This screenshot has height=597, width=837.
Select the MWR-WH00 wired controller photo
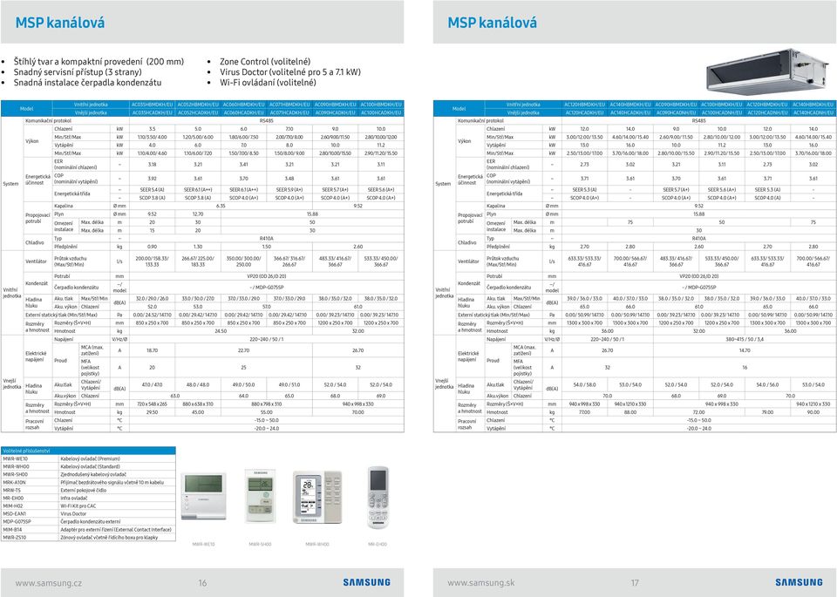pyautogui.click(x=317, y=497)
